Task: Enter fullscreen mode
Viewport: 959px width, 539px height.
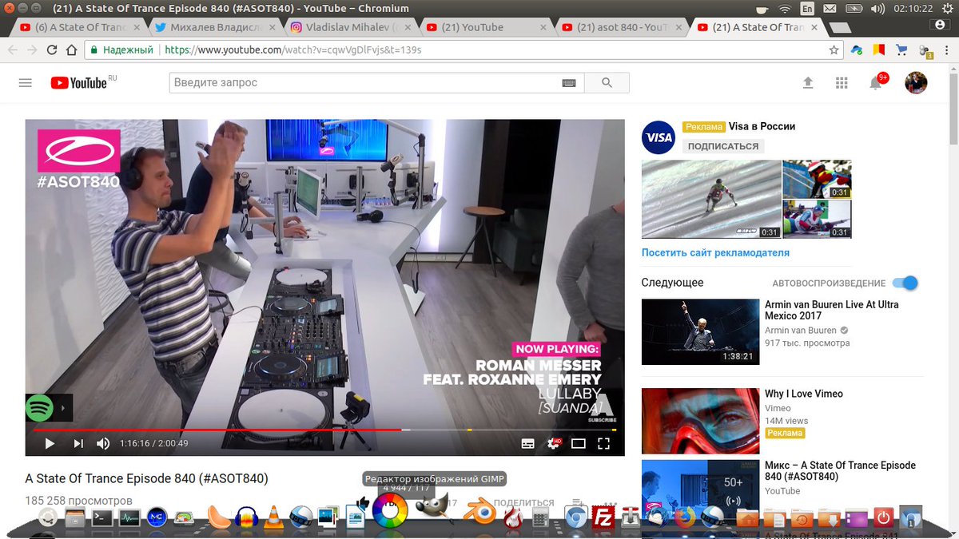Action: 604,443
